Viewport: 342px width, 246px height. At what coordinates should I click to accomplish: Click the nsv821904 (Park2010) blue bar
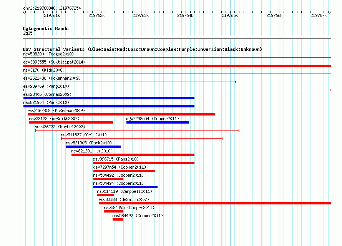pos(109,106)
